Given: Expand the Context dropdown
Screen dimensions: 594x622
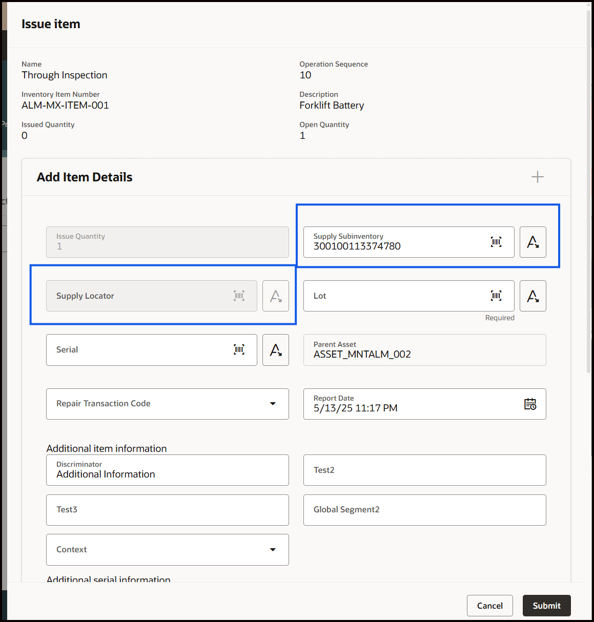Looking at the screenshot, I should [x=273, y=550].
